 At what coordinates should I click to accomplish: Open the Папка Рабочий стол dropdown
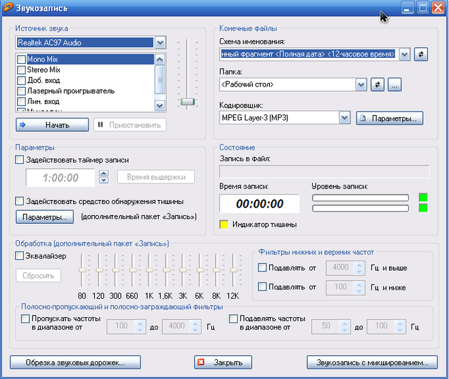[361, 84]
